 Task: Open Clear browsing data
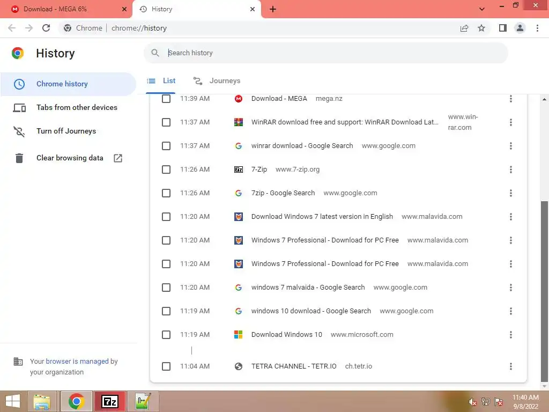click(68, 158)
